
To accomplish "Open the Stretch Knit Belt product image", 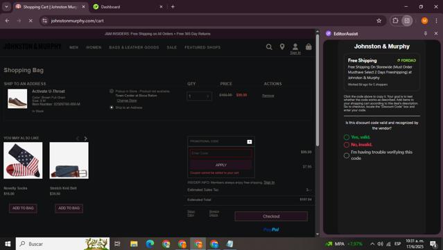I will click(x=69, y=160).
